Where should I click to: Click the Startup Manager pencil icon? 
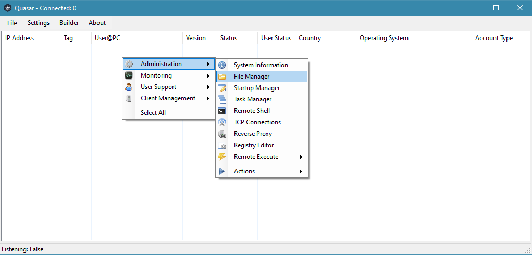click(x=222, y=88)
